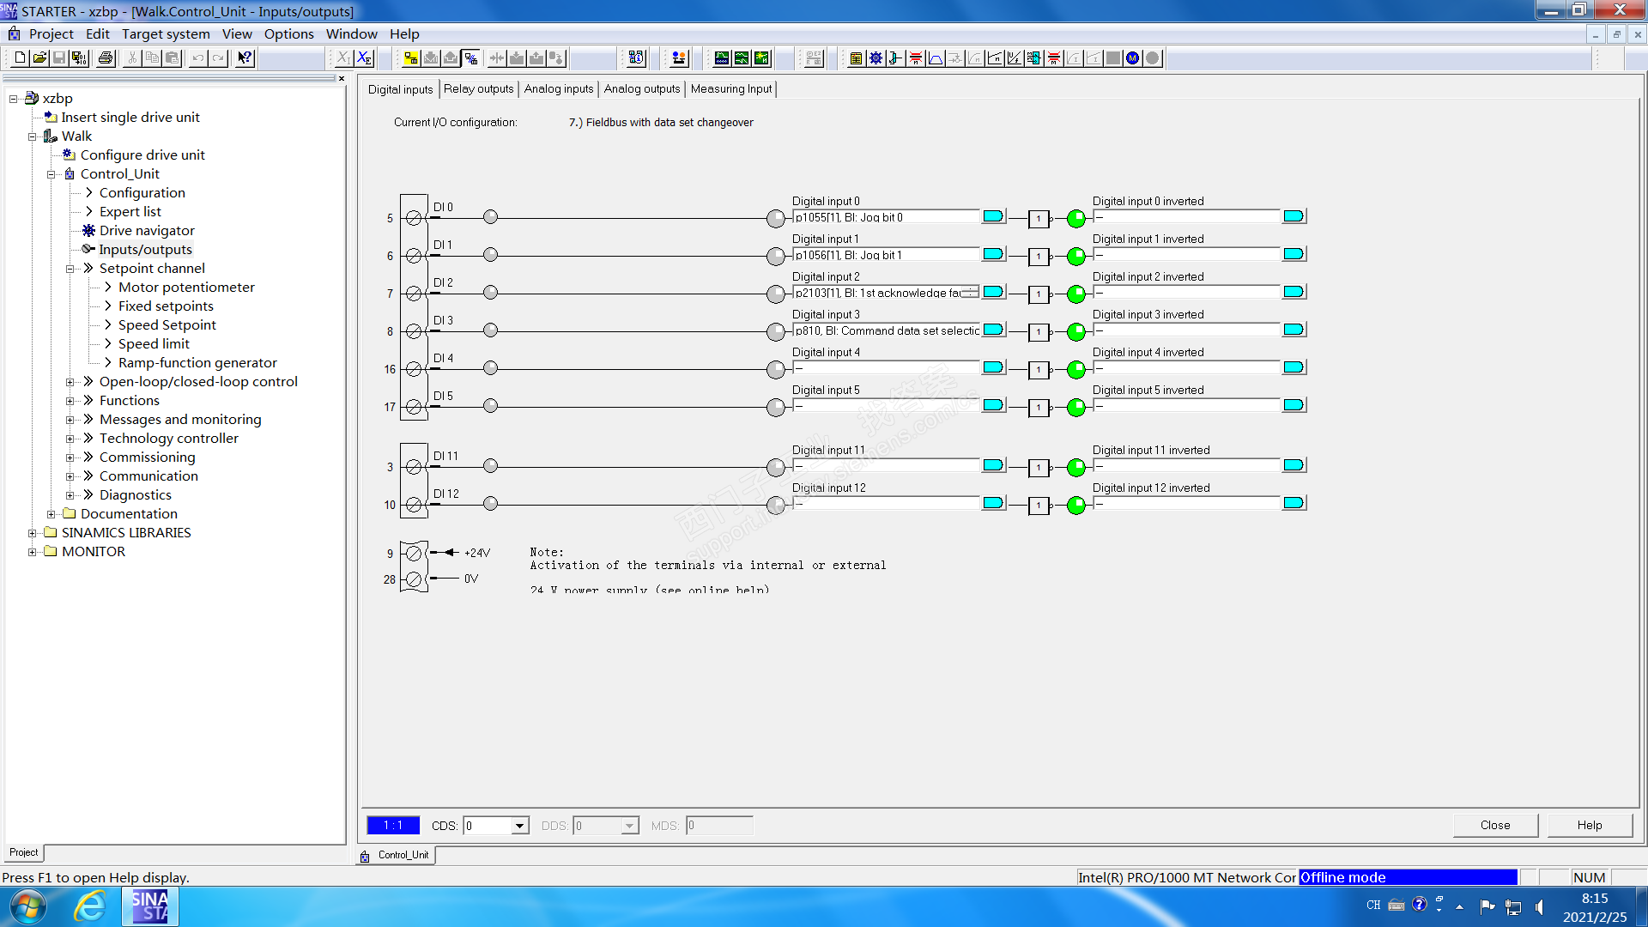Toggle the DI 0 simulation circle
Image resolution: width=1648 pixels, height=927 pixels.
(x=490, y=217)
